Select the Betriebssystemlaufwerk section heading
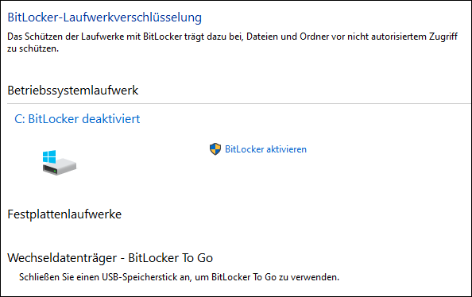 pos(72,91)
